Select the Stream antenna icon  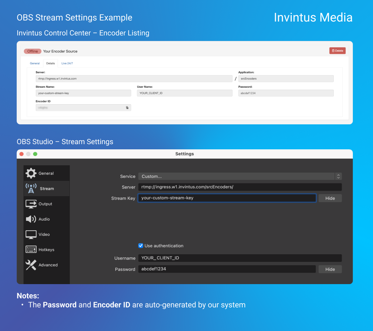tap(31, 189)
